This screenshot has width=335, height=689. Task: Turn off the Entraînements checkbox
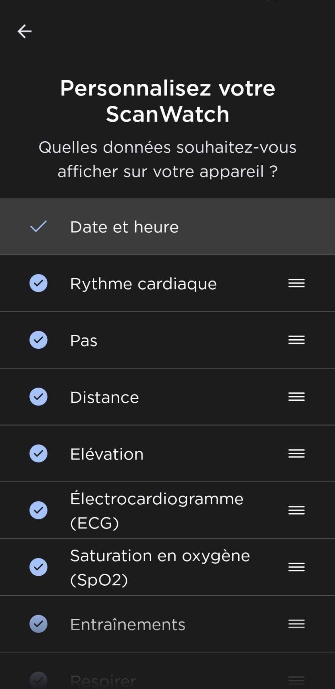point(39,624)
